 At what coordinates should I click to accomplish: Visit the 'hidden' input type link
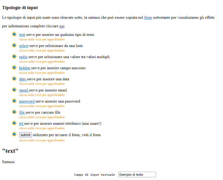click(x=25, y=68)
